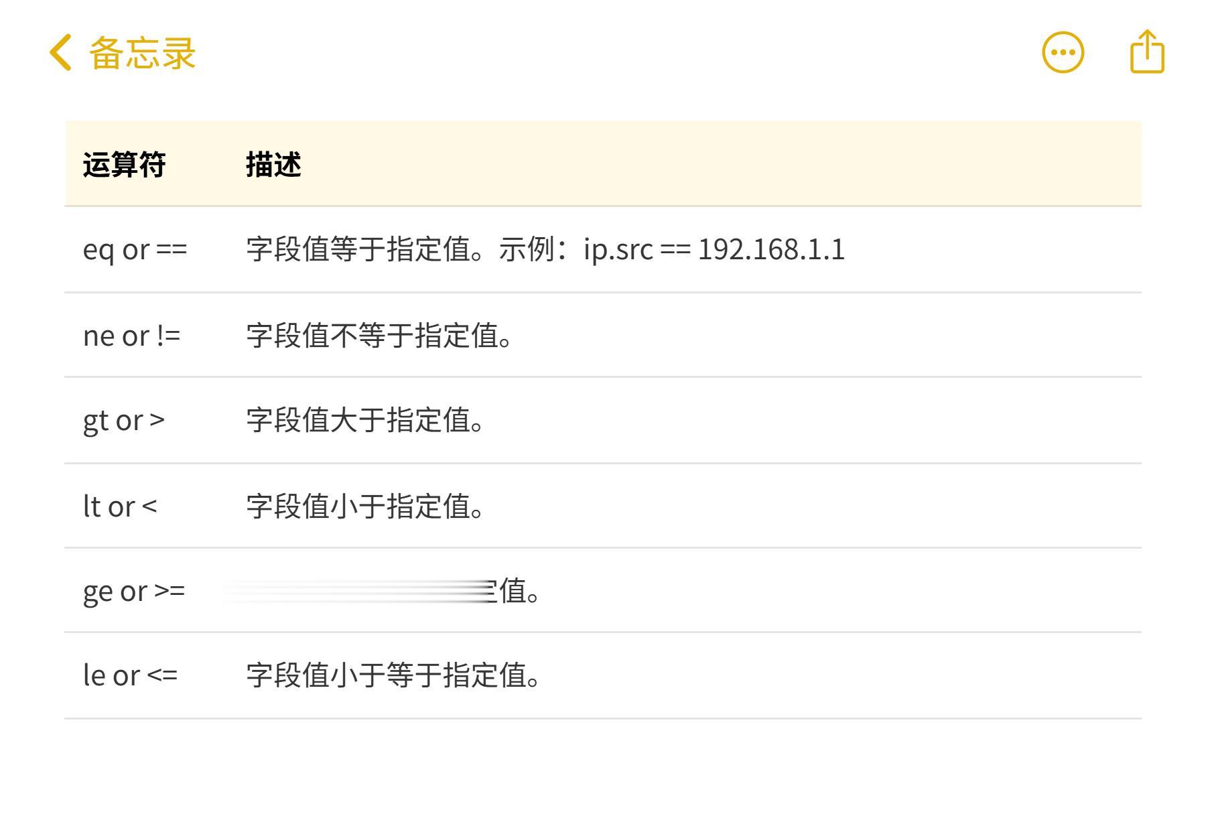Select the 'ge or >=' cell

(x=134, y=591)
